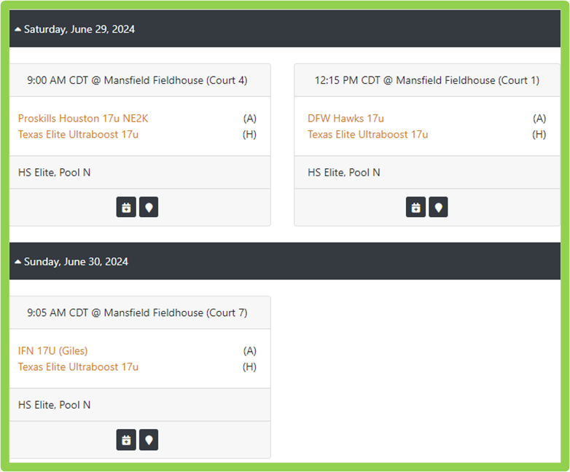Click (H) marker in the 9:05 AM game card
The width and height of the screenshot is (570, 472).
pos(250,367)
